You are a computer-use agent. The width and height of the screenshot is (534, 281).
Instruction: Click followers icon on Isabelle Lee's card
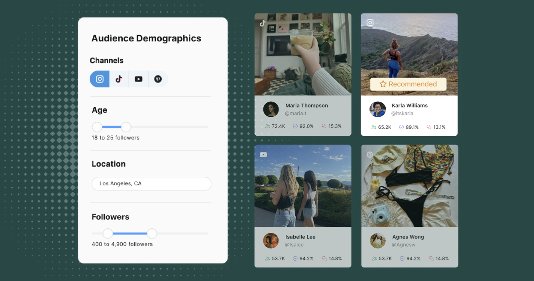coord(267,259)
